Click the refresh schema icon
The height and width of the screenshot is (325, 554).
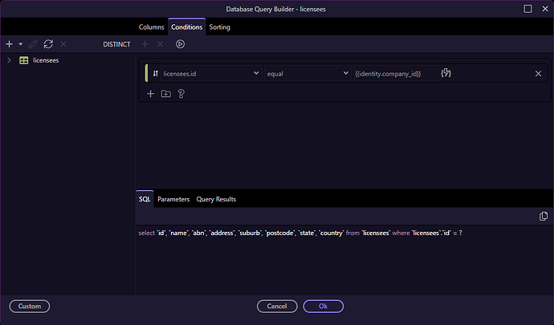(48, 44)
